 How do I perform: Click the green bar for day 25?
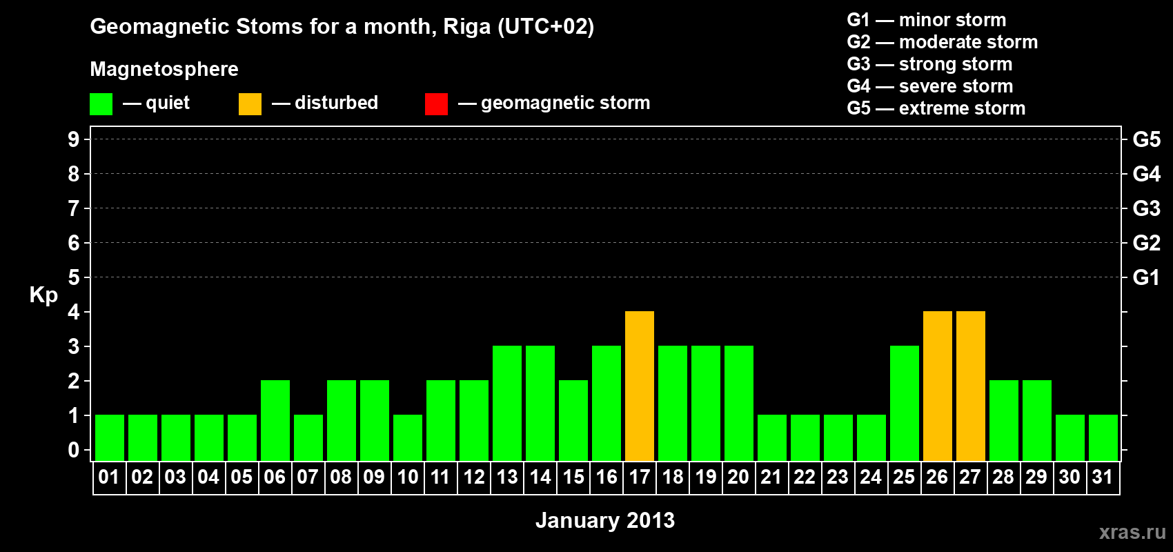point(905,403)
